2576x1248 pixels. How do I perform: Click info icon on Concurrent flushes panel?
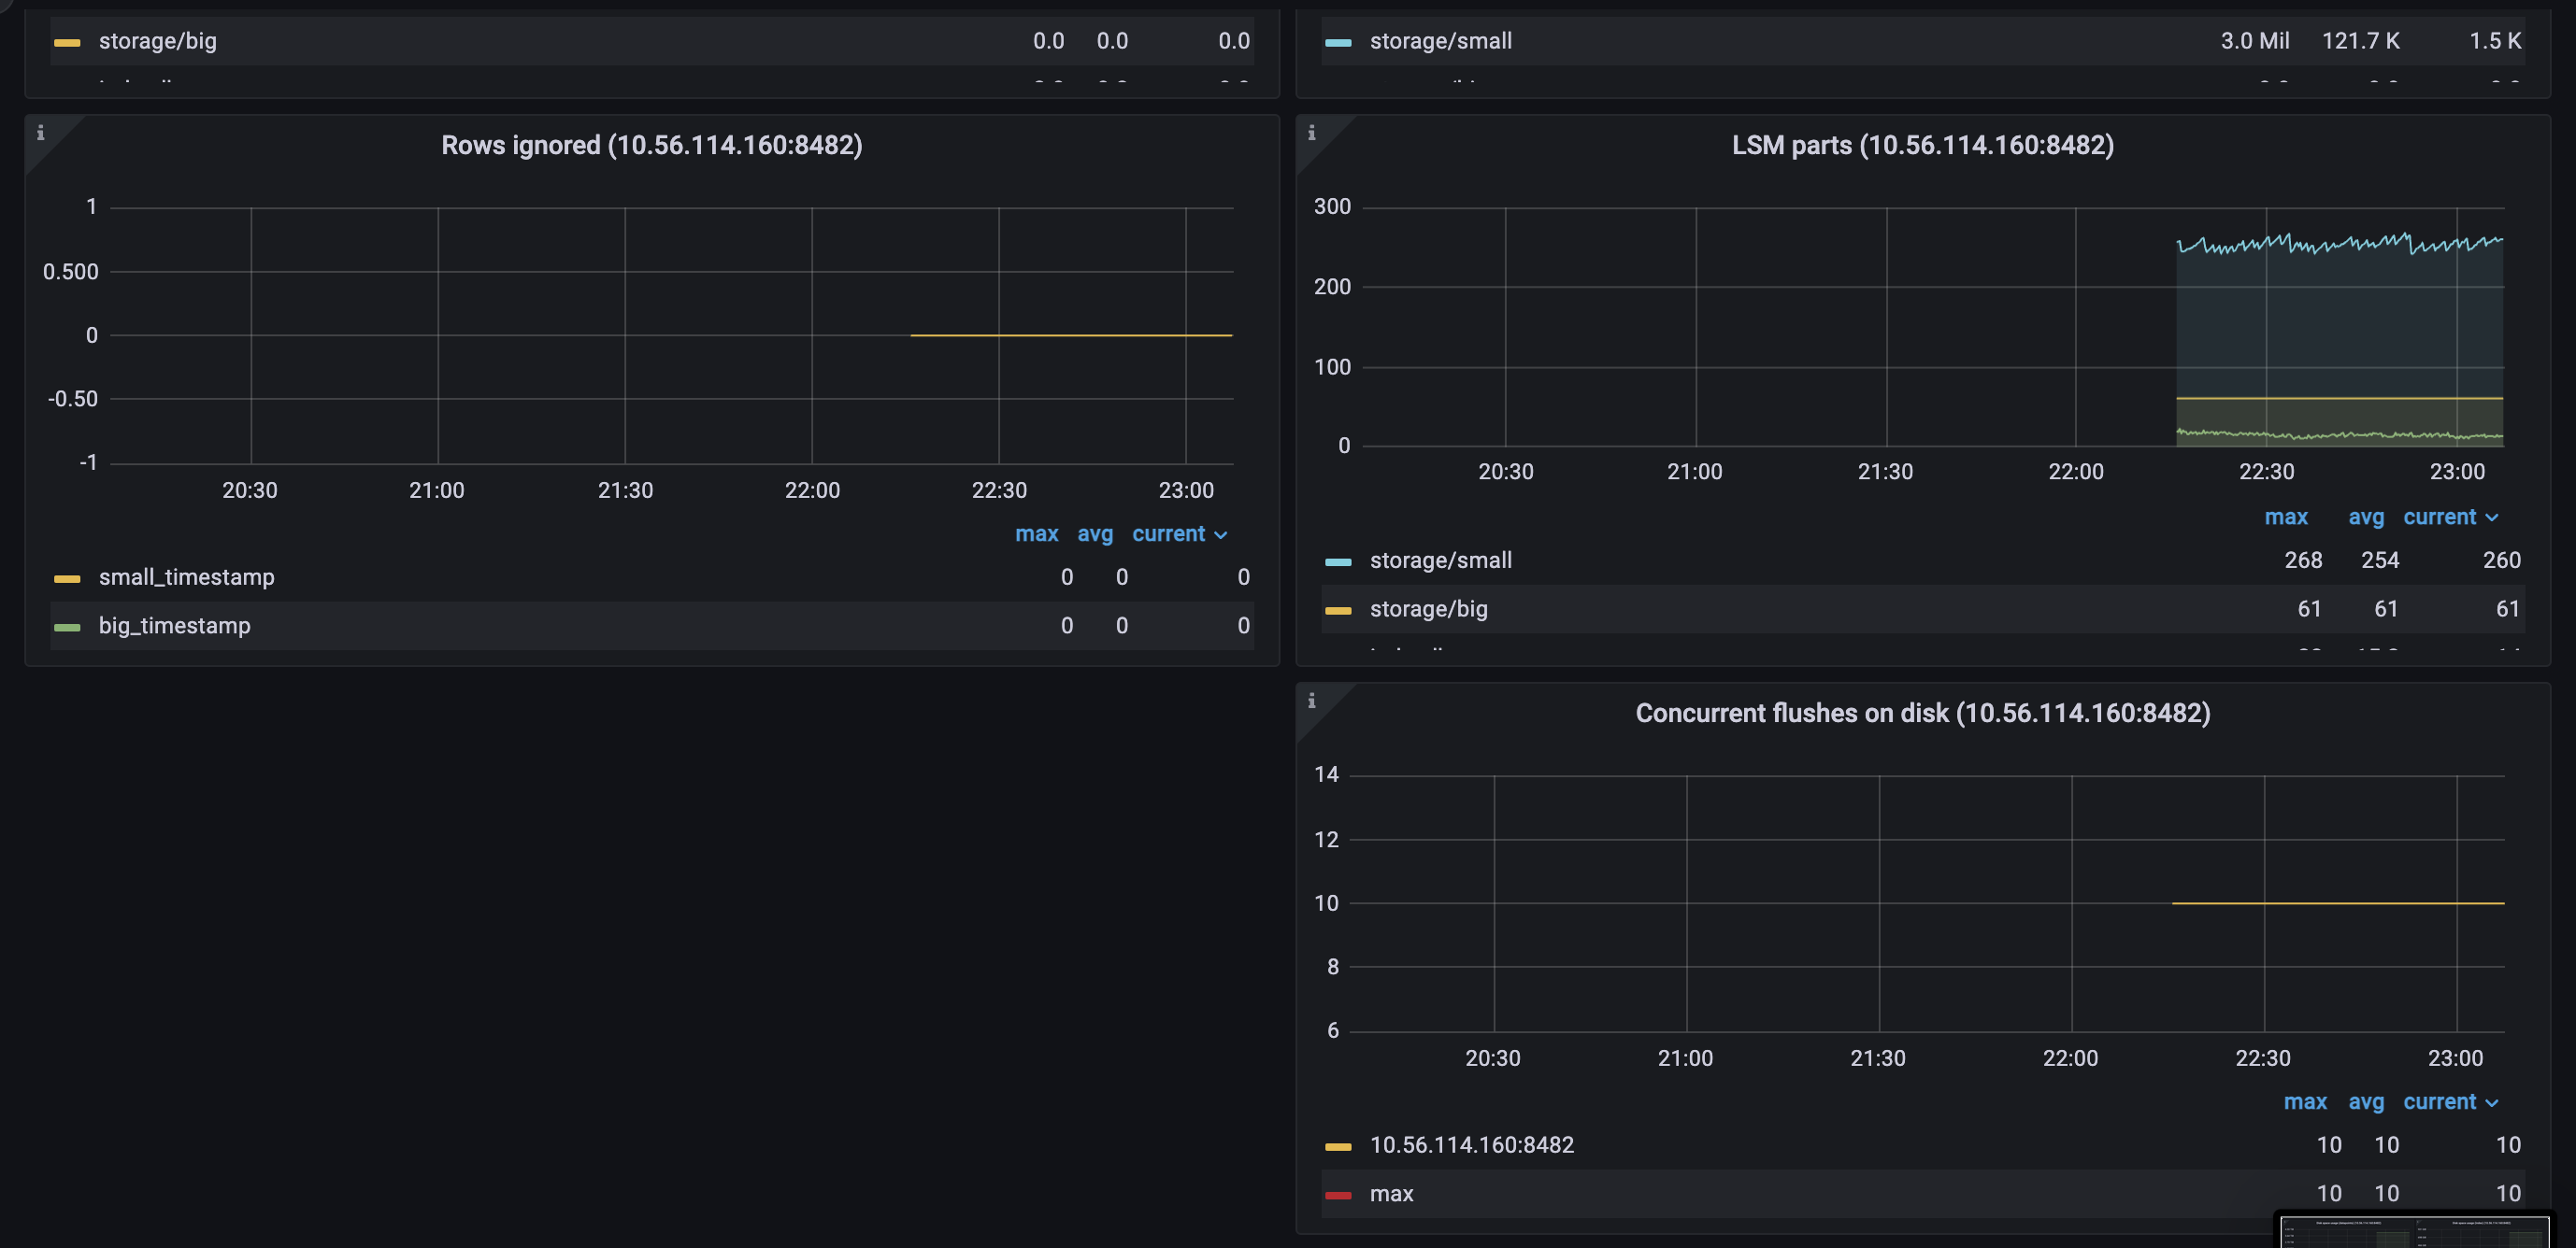pyautogui.click(x=1311, y=702)
